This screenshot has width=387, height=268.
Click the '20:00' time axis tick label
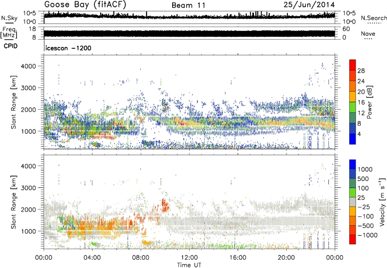point(286,258)
